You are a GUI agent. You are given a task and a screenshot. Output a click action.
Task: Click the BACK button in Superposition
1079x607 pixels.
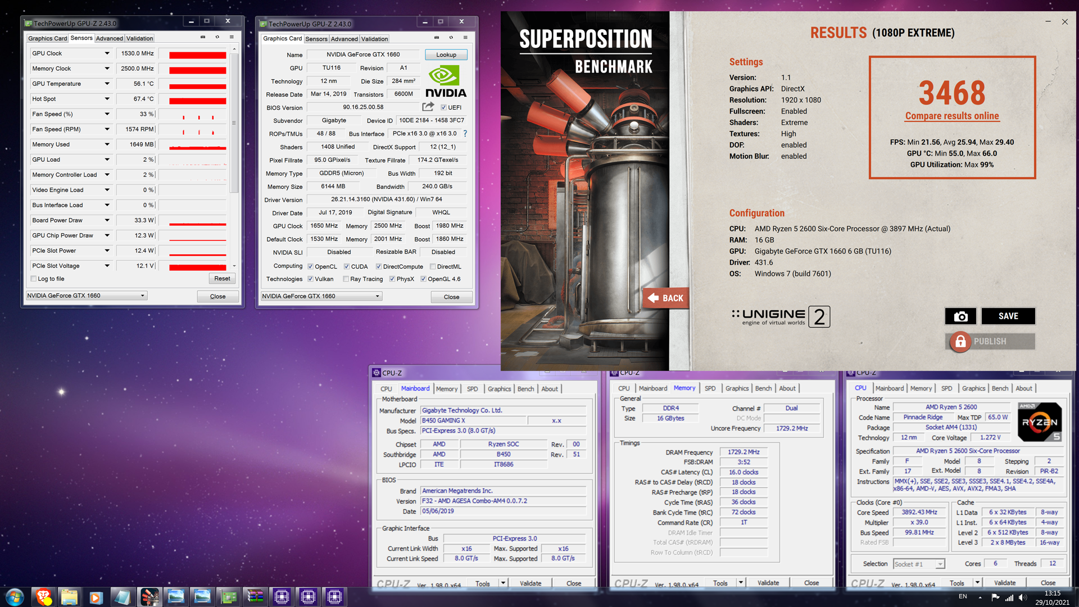[666, 298]
